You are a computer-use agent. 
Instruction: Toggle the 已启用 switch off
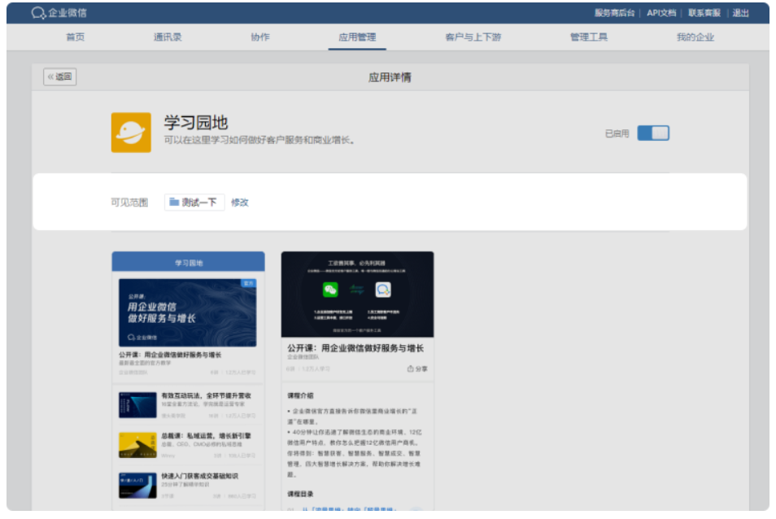[653, 133]
